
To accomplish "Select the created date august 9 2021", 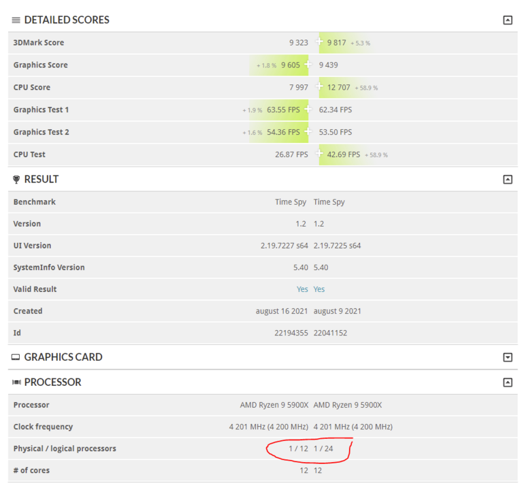I will click(x=338, y=311).
